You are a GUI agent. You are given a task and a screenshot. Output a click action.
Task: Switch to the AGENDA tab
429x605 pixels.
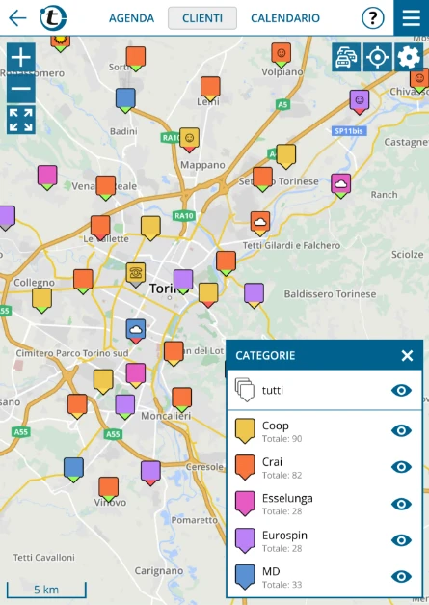[x=131, y=18]
